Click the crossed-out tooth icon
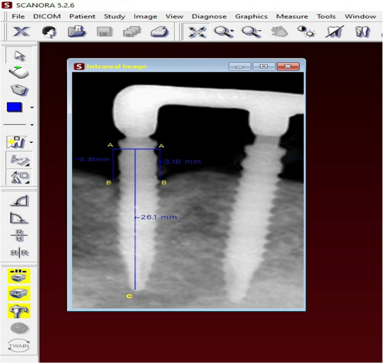The width and height of the screenshot is (383, 363). pos(334,32)
